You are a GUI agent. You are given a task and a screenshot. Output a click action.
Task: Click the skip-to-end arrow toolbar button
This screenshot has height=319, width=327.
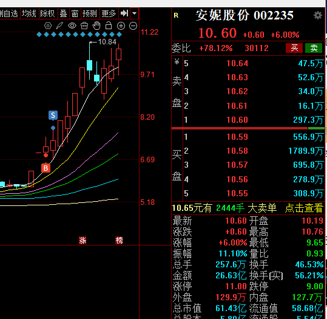pos(124,13)
